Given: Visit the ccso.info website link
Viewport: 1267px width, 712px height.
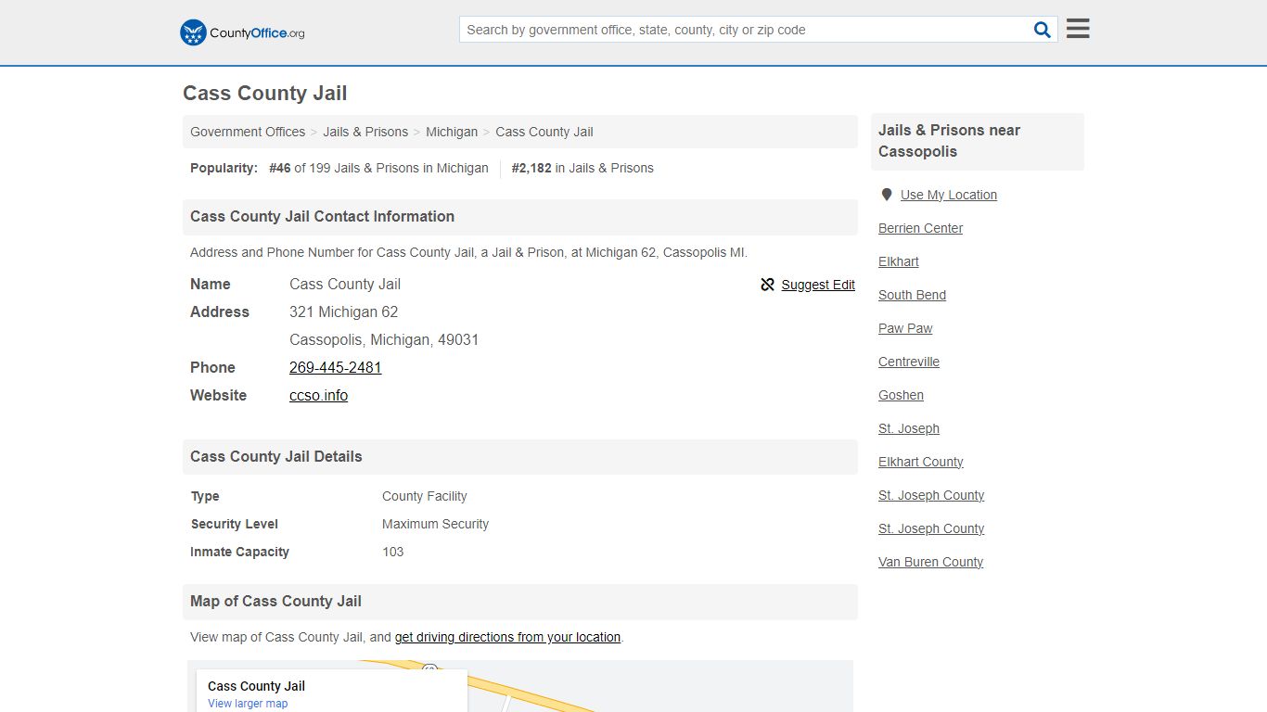Looking at the screenshot, I should tap(318, 395).
